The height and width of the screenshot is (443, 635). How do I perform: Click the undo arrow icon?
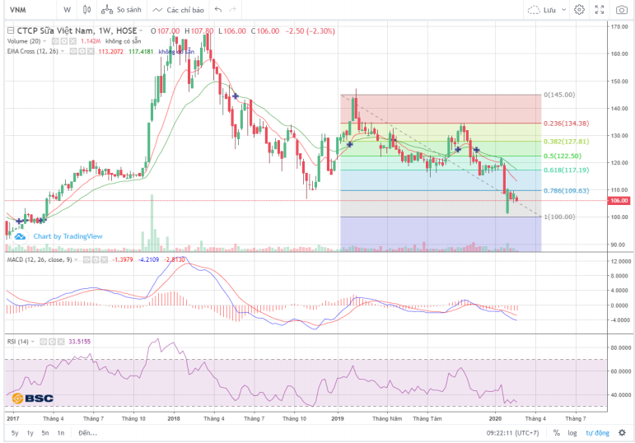(x=218, y=10)
